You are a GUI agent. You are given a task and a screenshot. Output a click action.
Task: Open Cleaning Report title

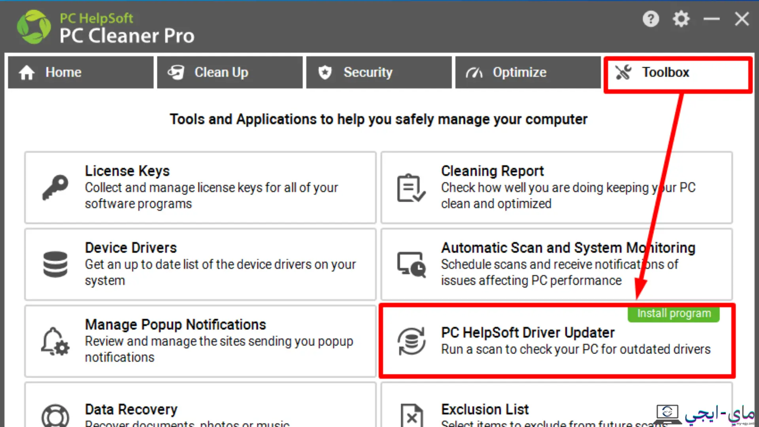pyautogui.click(x=493, y=171)
